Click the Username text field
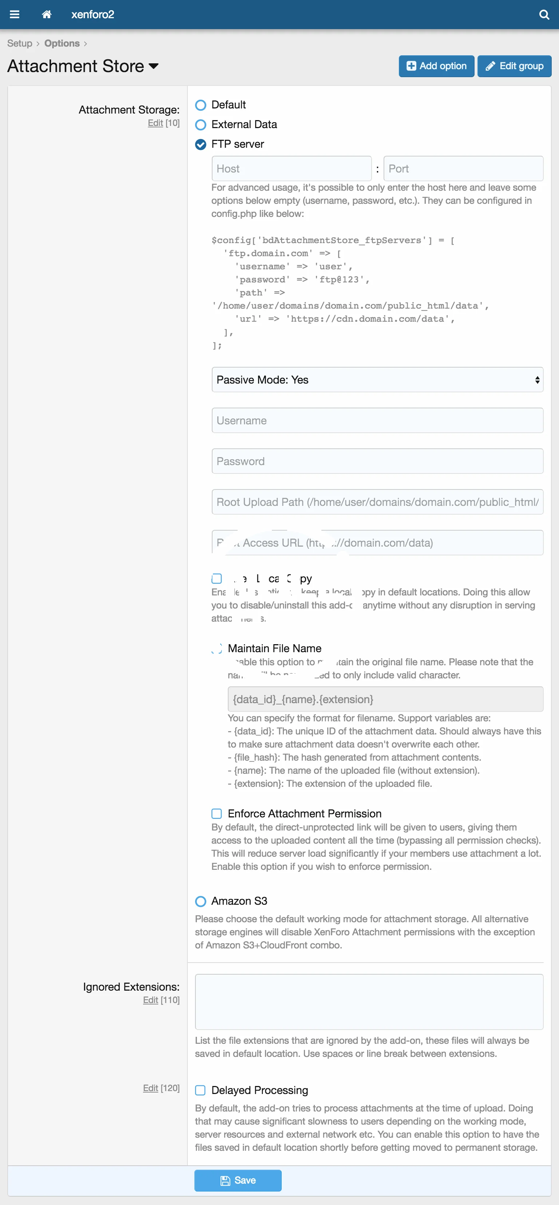This screenshot has width=559, height=1205. tap(377, 421)
